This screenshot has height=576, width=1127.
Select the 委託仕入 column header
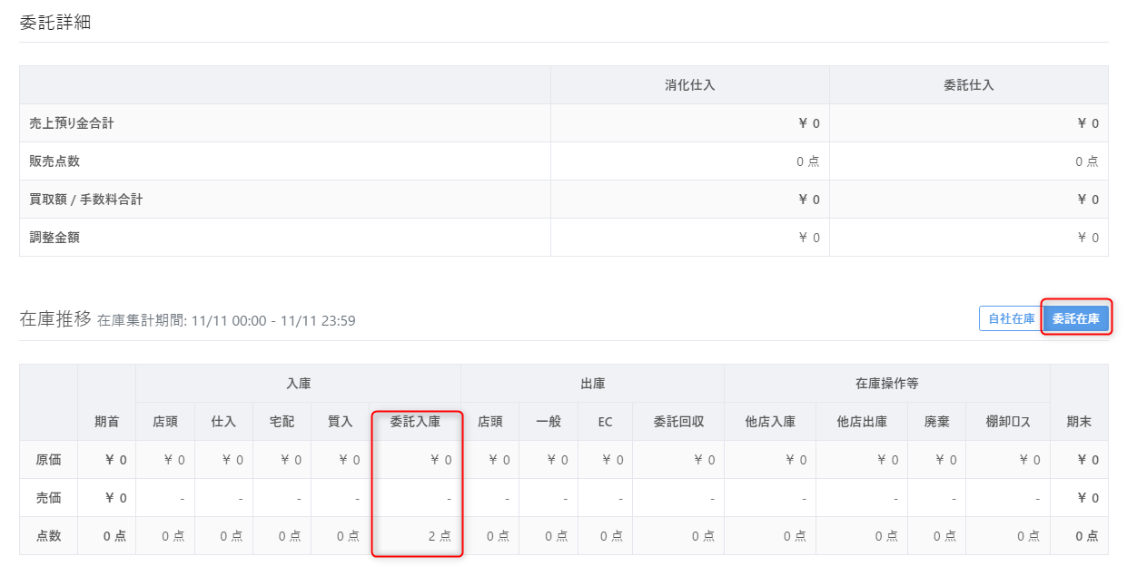969,85
